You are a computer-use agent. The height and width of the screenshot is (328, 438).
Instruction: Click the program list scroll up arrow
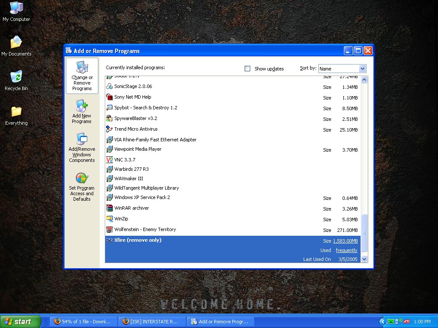[364, 80]
